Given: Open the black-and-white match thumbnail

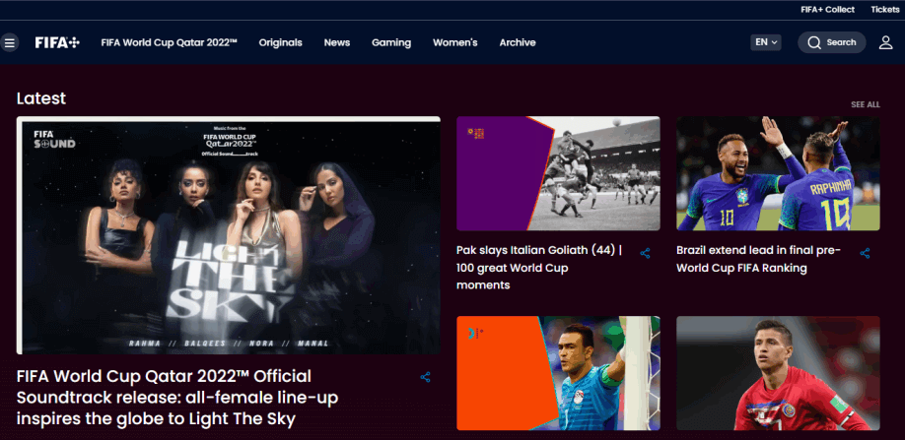Looking at the screenshot, I should point(558,173).
